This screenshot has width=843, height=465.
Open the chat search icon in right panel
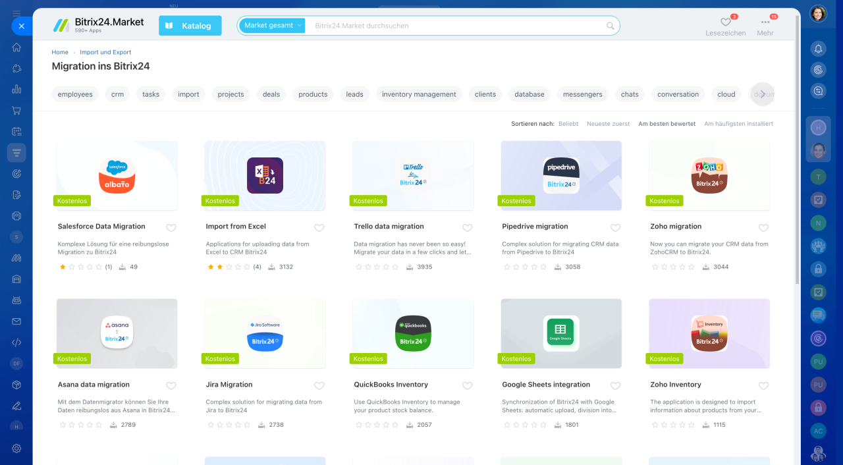pos(818,91)
